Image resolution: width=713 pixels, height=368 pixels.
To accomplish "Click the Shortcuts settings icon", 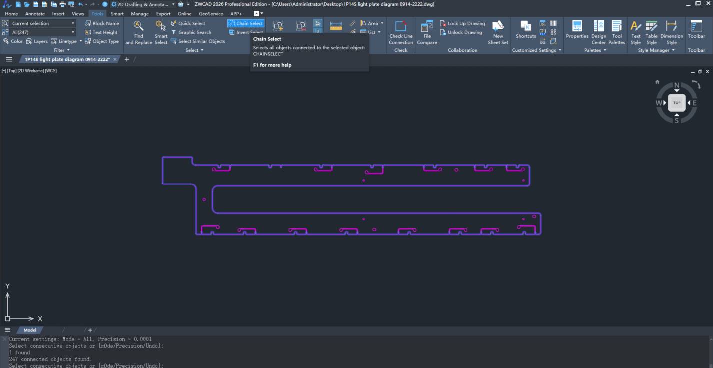I will (x=526, y=30).
